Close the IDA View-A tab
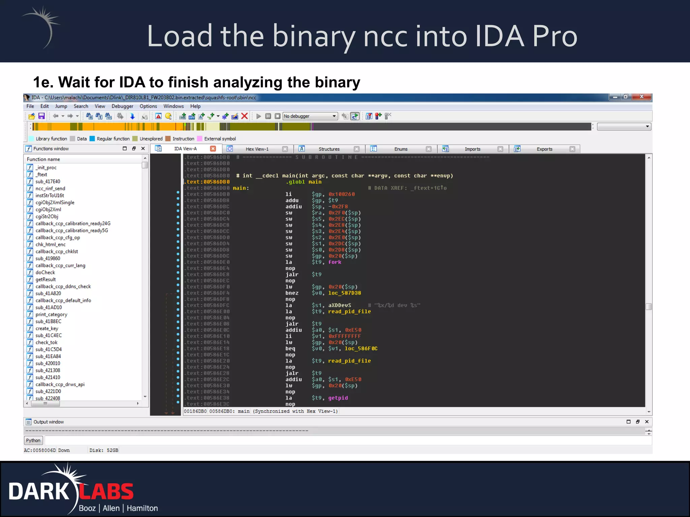The height and width of the screenshot is (517, 690). click(213, 149)
